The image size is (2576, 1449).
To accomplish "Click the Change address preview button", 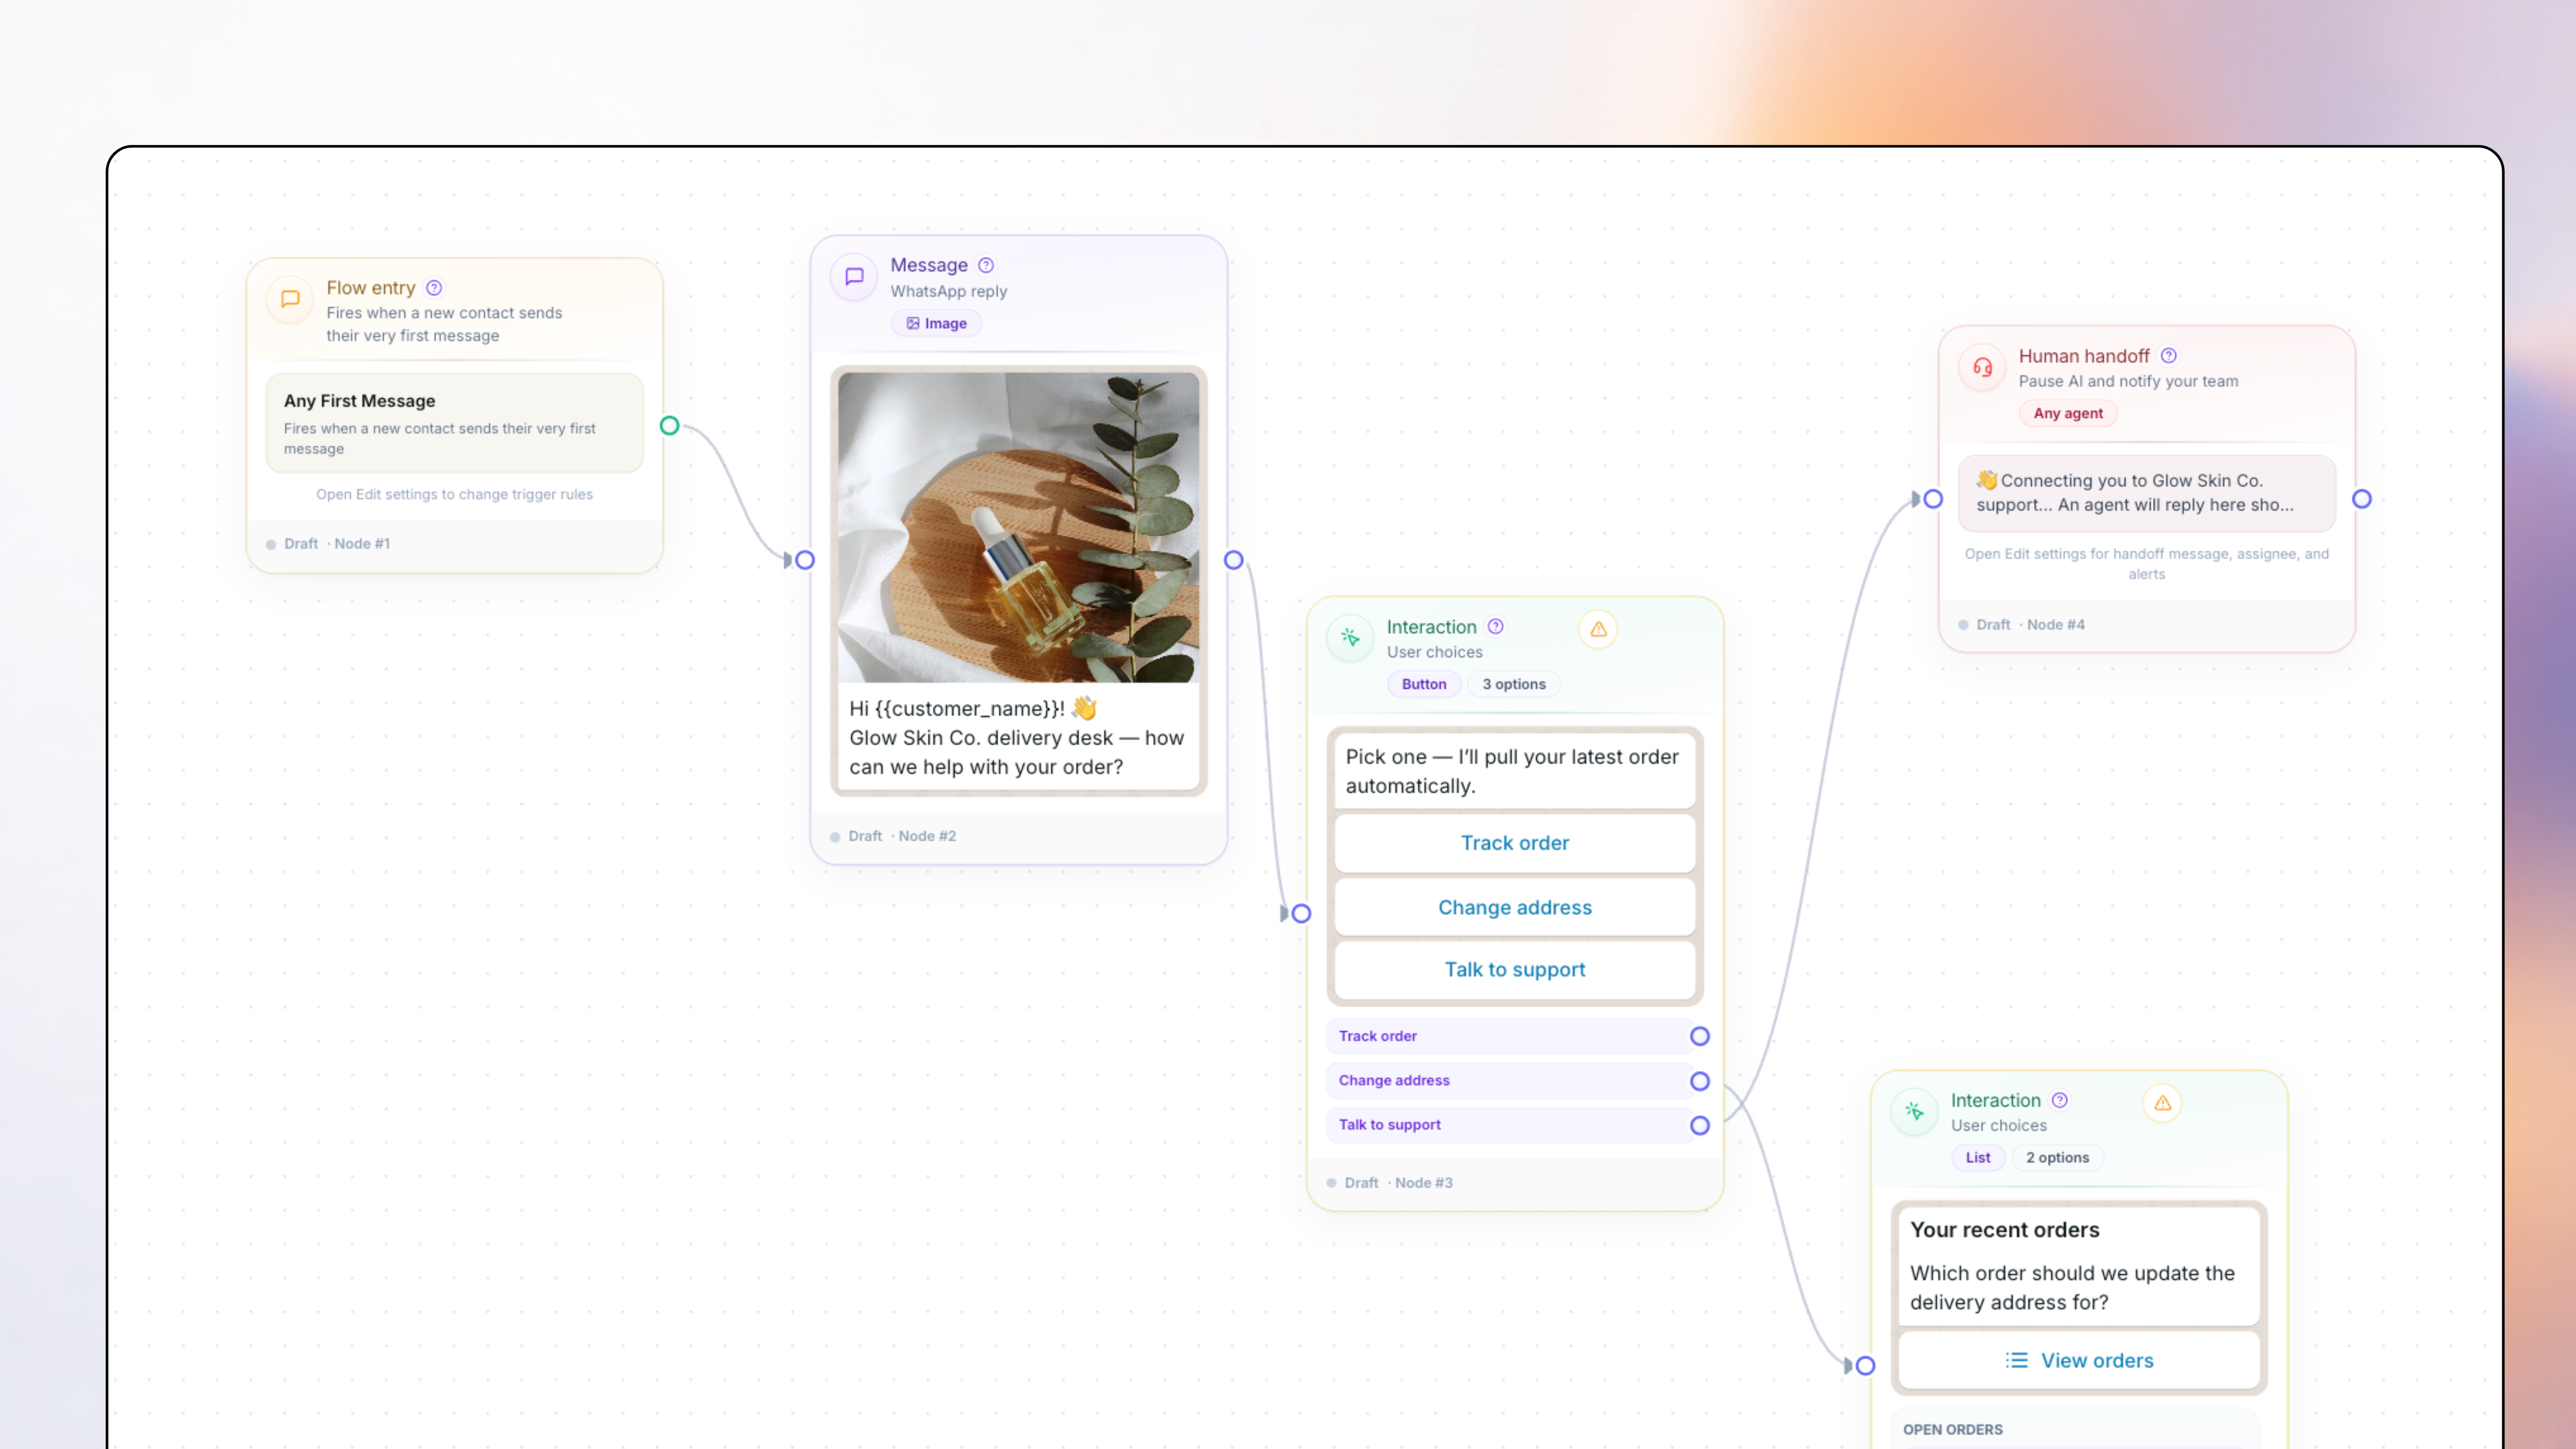I will click(1515, 907).
